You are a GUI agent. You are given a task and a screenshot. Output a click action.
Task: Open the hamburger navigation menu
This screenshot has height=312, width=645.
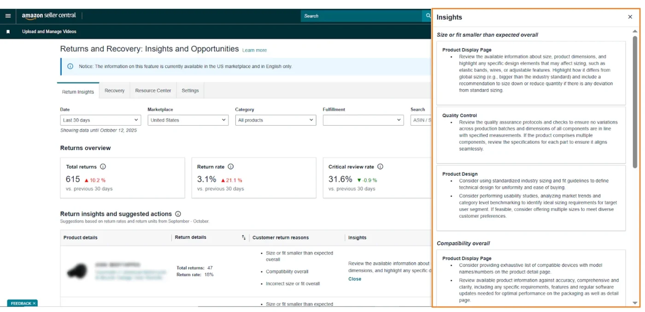tap(8, 15)
